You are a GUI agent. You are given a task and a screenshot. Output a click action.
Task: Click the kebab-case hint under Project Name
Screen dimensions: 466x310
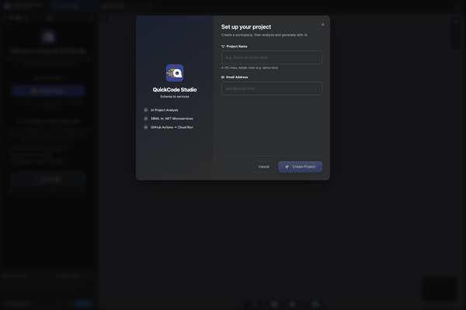[250, 68]
